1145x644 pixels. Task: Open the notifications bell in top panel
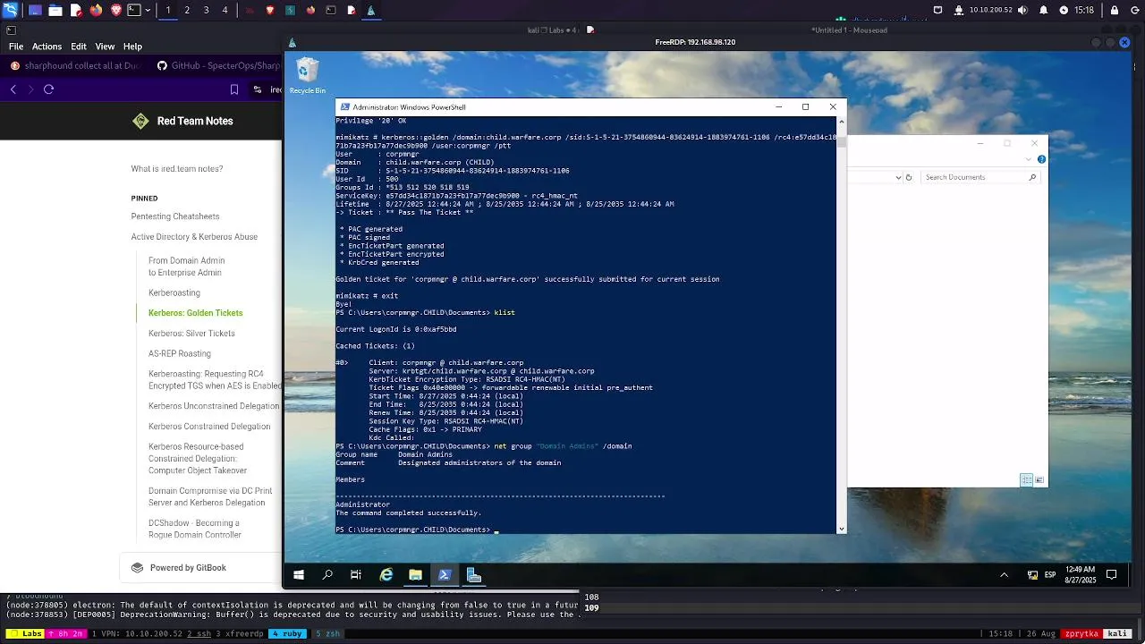pyautogui.click(x=1044, y=10)
